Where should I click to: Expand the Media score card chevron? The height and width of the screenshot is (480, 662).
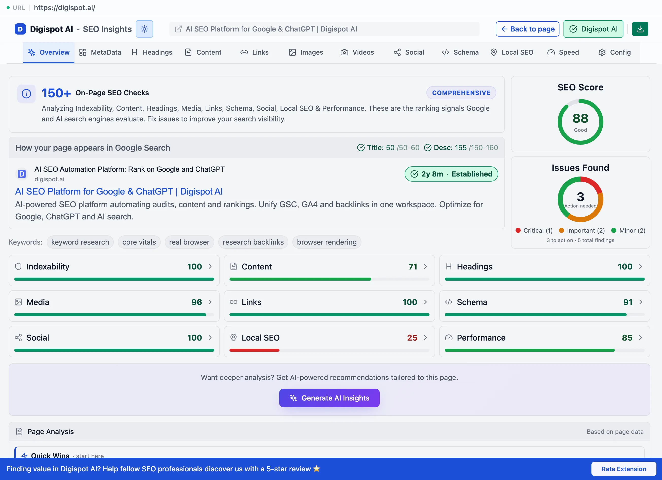tap(210, 302)
